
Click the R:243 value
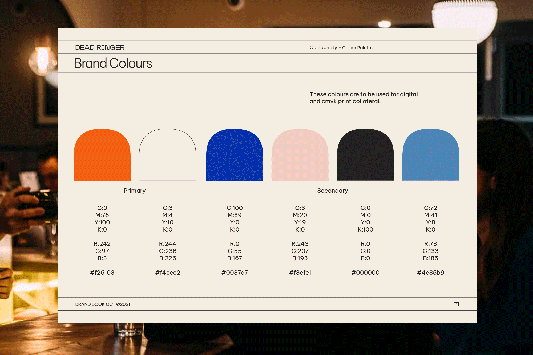(300, 244)
